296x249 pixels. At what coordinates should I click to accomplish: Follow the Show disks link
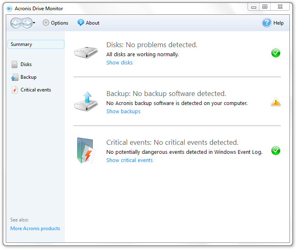(x=119, y=63)
